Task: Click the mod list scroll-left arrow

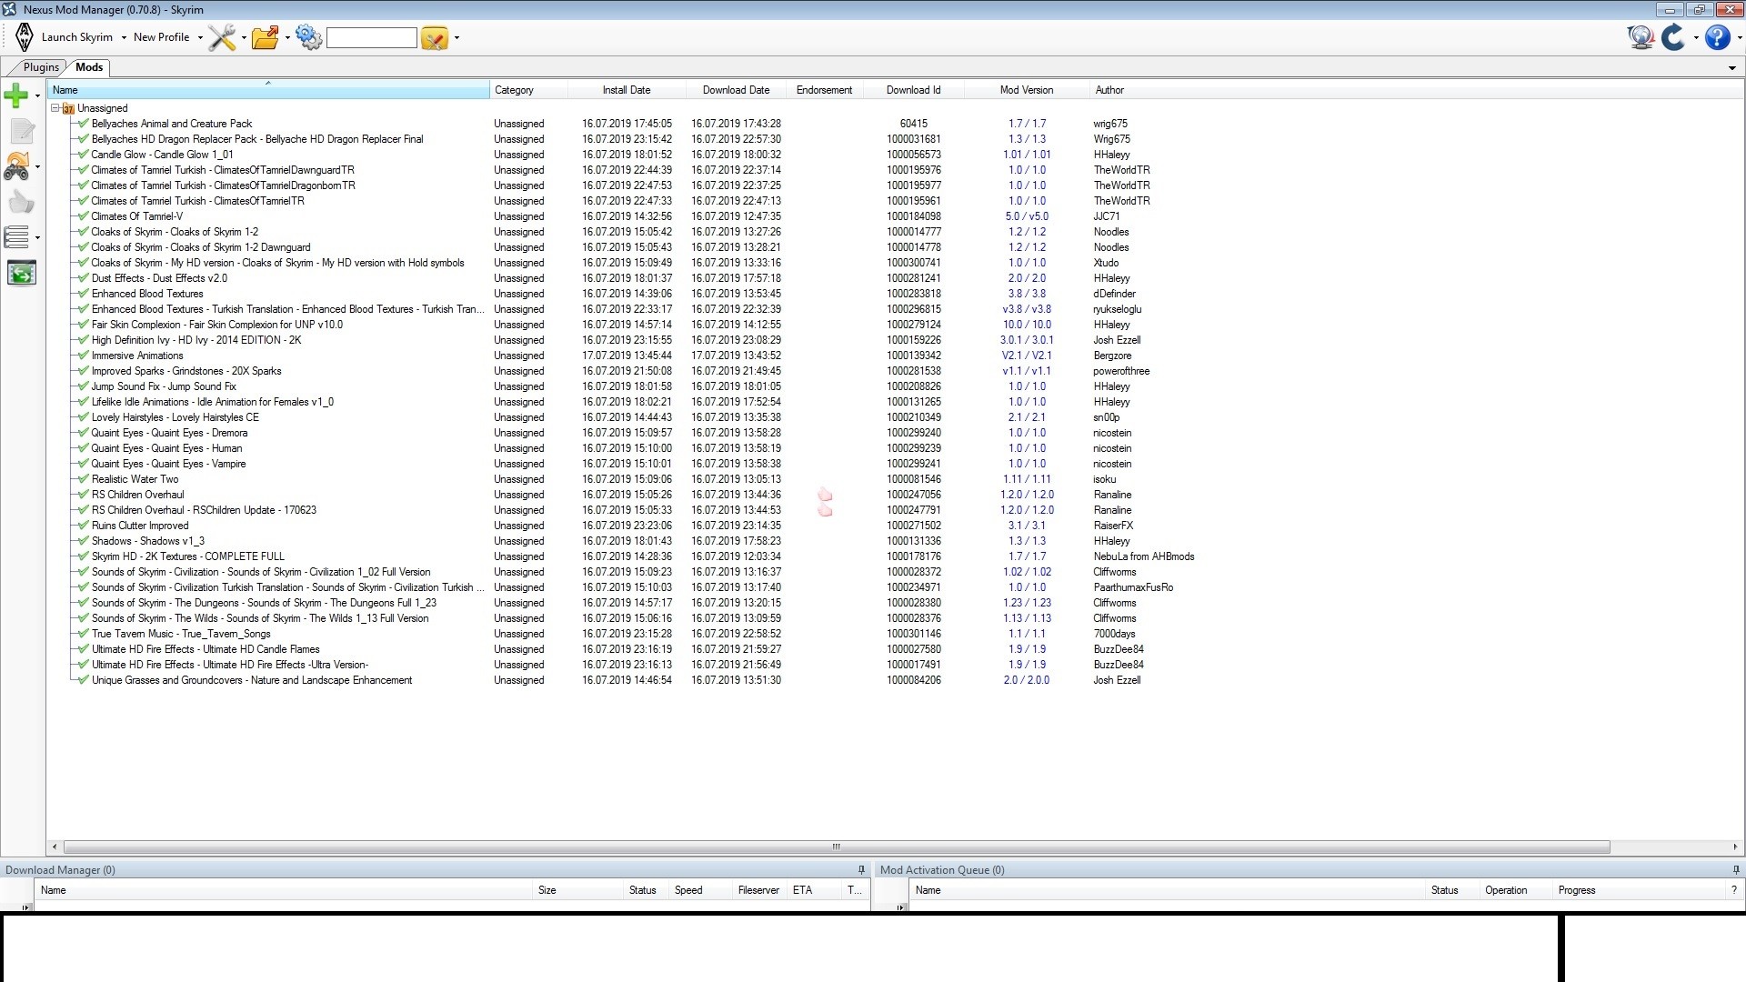Action: (55, 847)
